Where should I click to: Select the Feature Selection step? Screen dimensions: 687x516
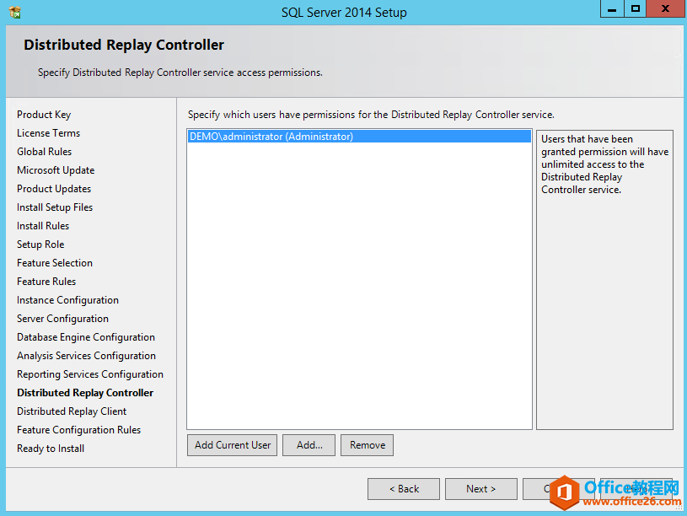[55, 263]
